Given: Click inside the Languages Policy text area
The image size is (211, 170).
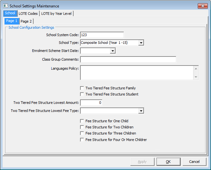Looking at the screenshot, I should pyautogui.click(x=137, y=73).
